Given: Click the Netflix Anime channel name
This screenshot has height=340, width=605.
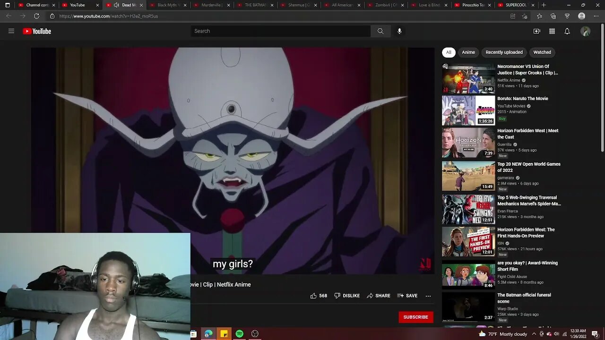Looking at the screenshot, I should [x=509, y=80].
